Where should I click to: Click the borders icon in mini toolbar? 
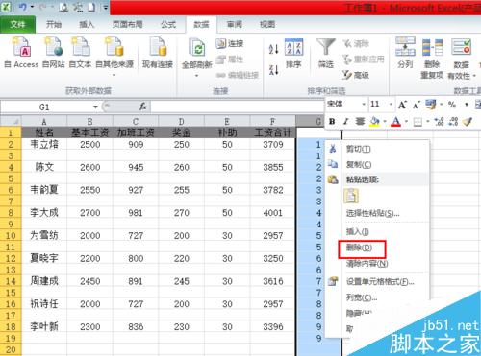(418, 122)
